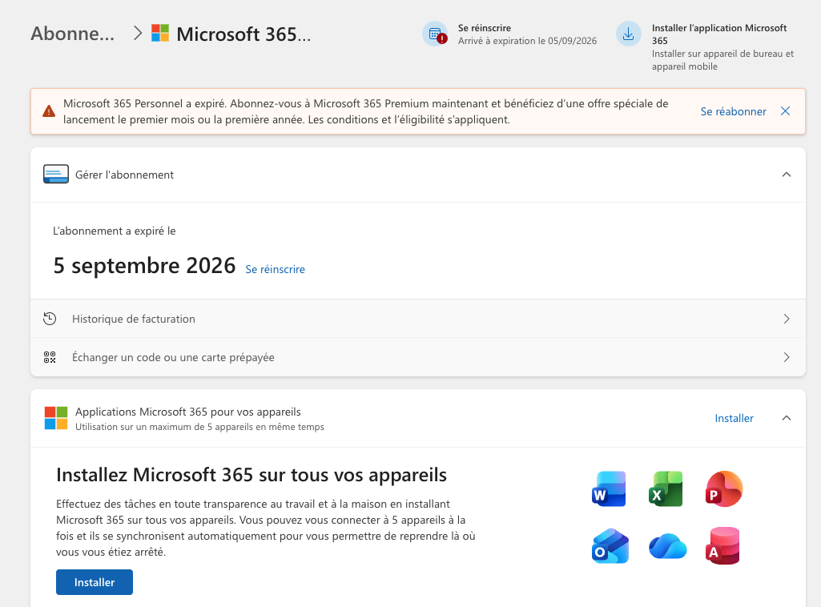Open Historique de facturation via its chevron
Screen dimensions: 821x607
(787, 319)
